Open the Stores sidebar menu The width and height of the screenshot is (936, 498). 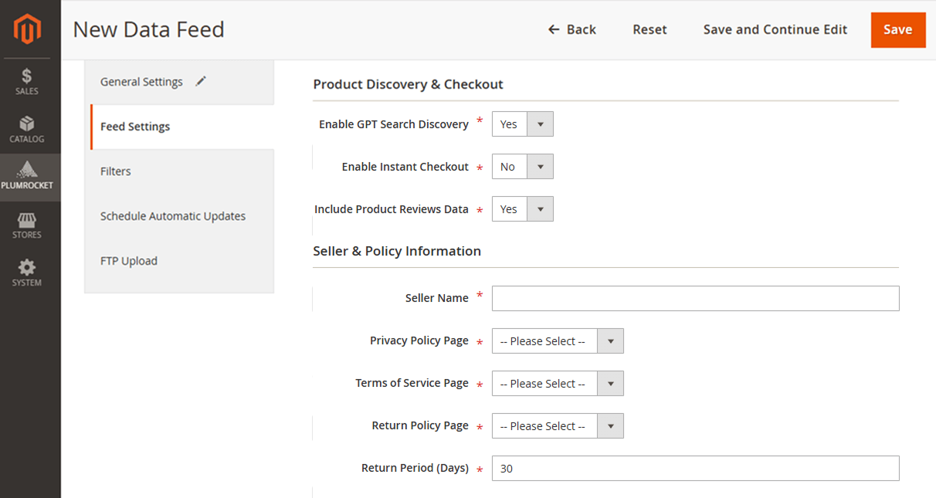tap(28, 225)
